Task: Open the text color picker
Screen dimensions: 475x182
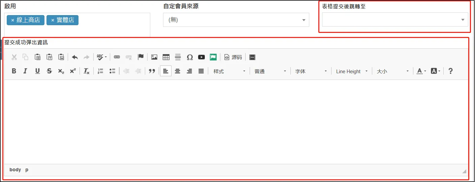Action: click(x=421, y=71)
